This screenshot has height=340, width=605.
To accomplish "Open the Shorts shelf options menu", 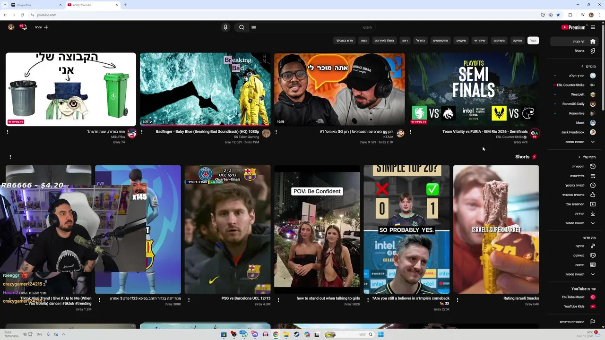I will click(10, 157).
